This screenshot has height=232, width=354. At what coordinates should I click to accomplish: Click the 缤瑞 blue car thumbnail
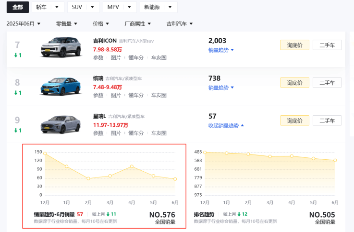pyautogui.click(x=61, y=86)
